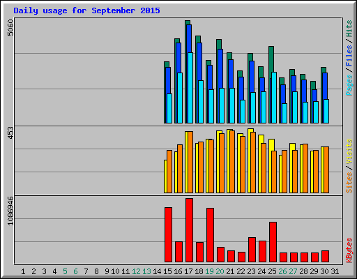The width and height of the screenshot is (357, 279).
Task: Click the orange Sites bar for day 17
Action: coord(190,162)
